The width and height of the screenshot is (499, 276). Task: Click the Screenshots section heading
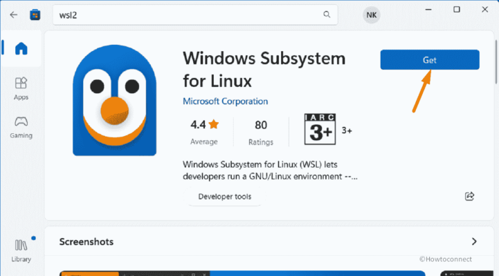coord(87,241)
